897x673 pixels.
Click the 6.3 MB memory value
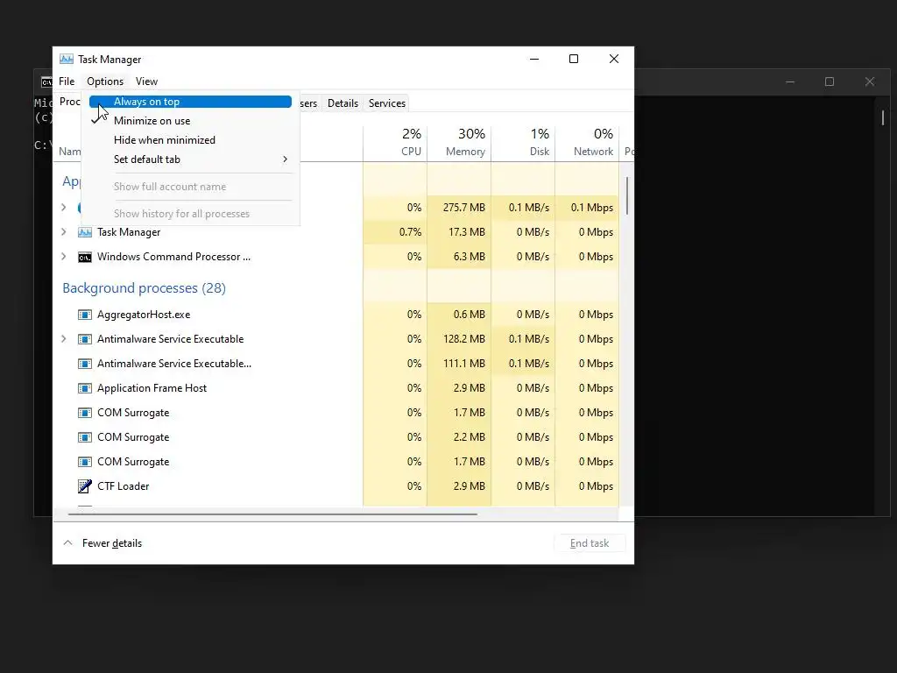point(470,257)
